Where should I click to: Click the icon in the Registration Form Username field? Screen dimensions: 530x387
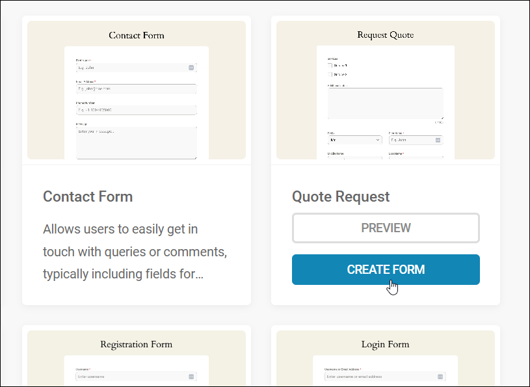[x=191, y=376]
